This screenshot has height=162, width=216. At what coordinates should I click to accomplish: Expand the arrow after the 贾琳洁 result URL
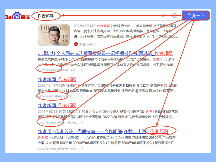click(x=82, y=70)
